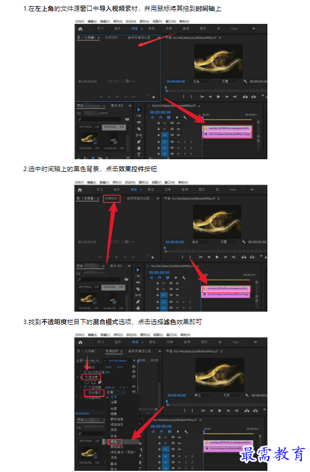The width and height of the screenshot is (310, 472).
Task: Choose 相乘 in the step 3 blend mode list
Action: [x=114, y=414]
